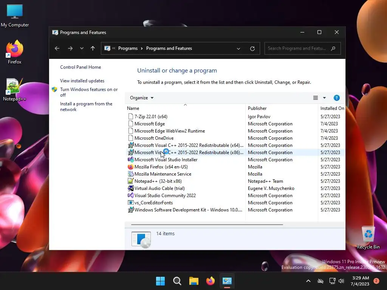The height and width of the screenshot is (290, 387).
Task: Click the change view list icon
Action: [x=316, y=98]
